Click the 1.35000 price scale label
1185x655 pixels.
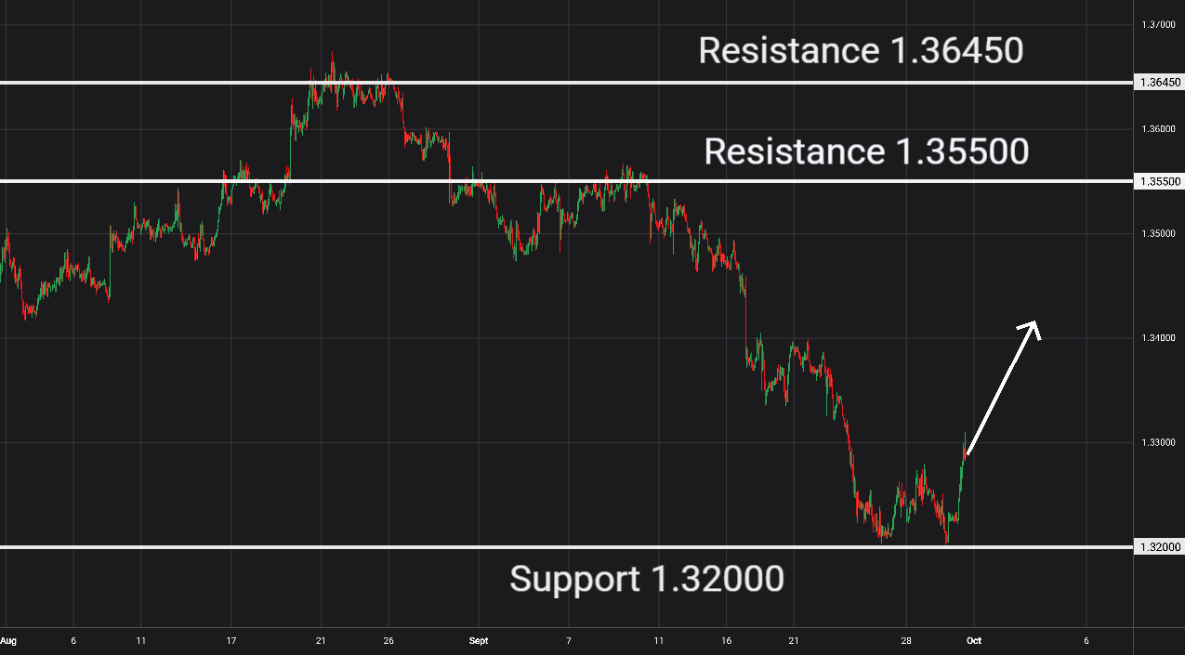click(1161, 233)
